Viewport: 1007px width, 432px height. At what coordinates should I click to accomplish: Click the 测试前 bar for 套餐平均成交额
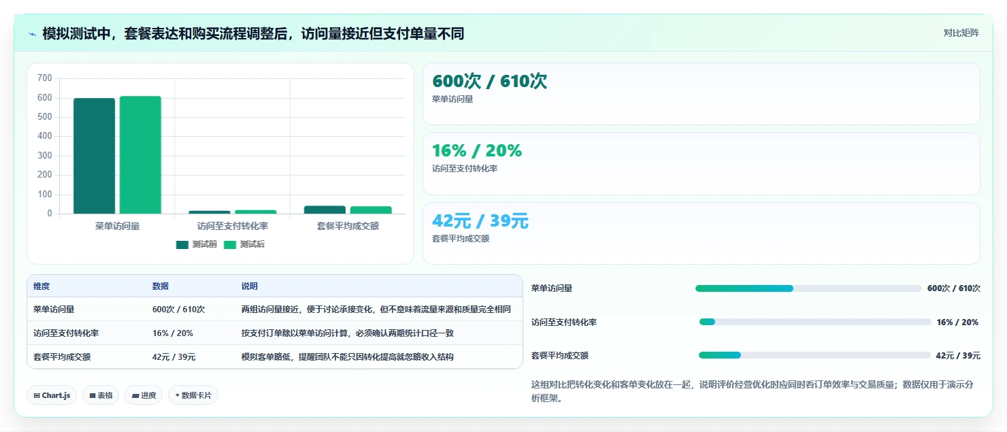325,210
